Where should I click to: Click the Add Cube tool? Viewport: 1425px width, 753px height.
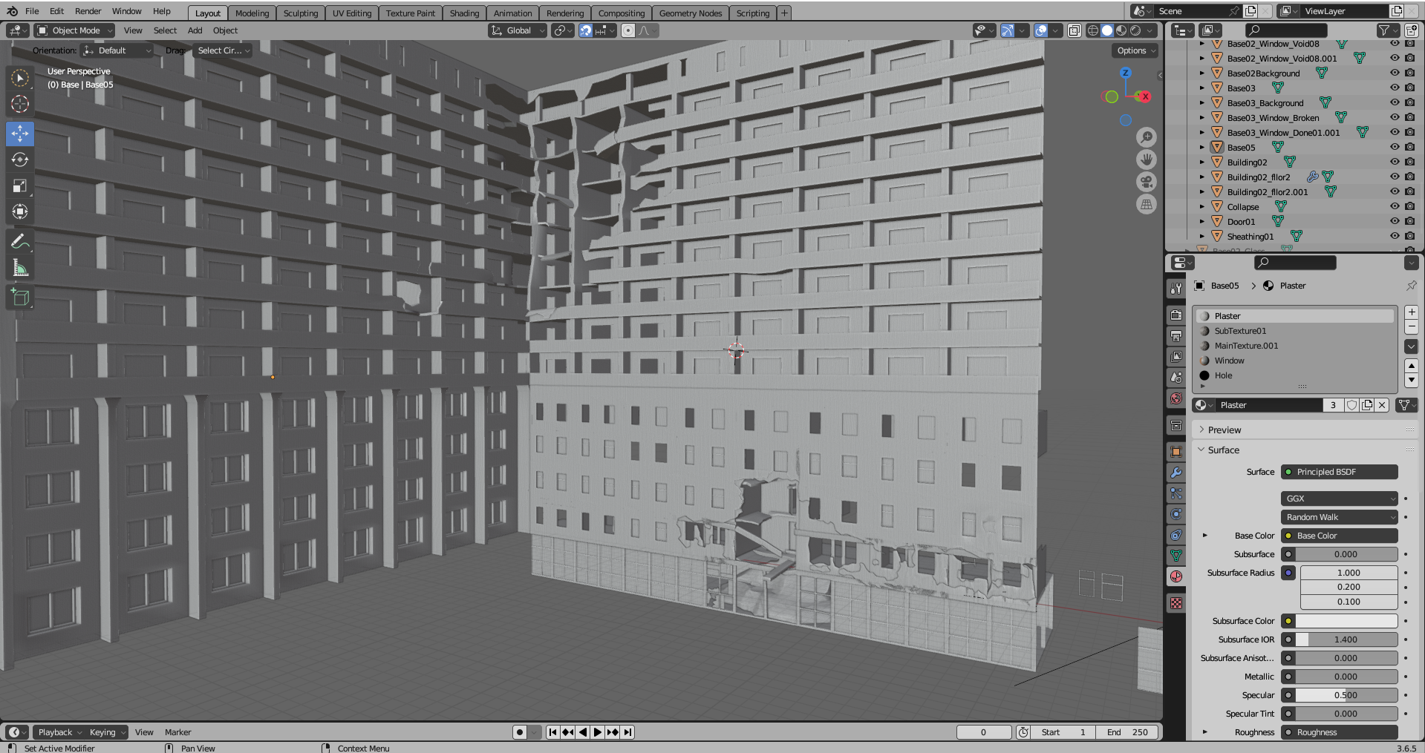[20, 297]
